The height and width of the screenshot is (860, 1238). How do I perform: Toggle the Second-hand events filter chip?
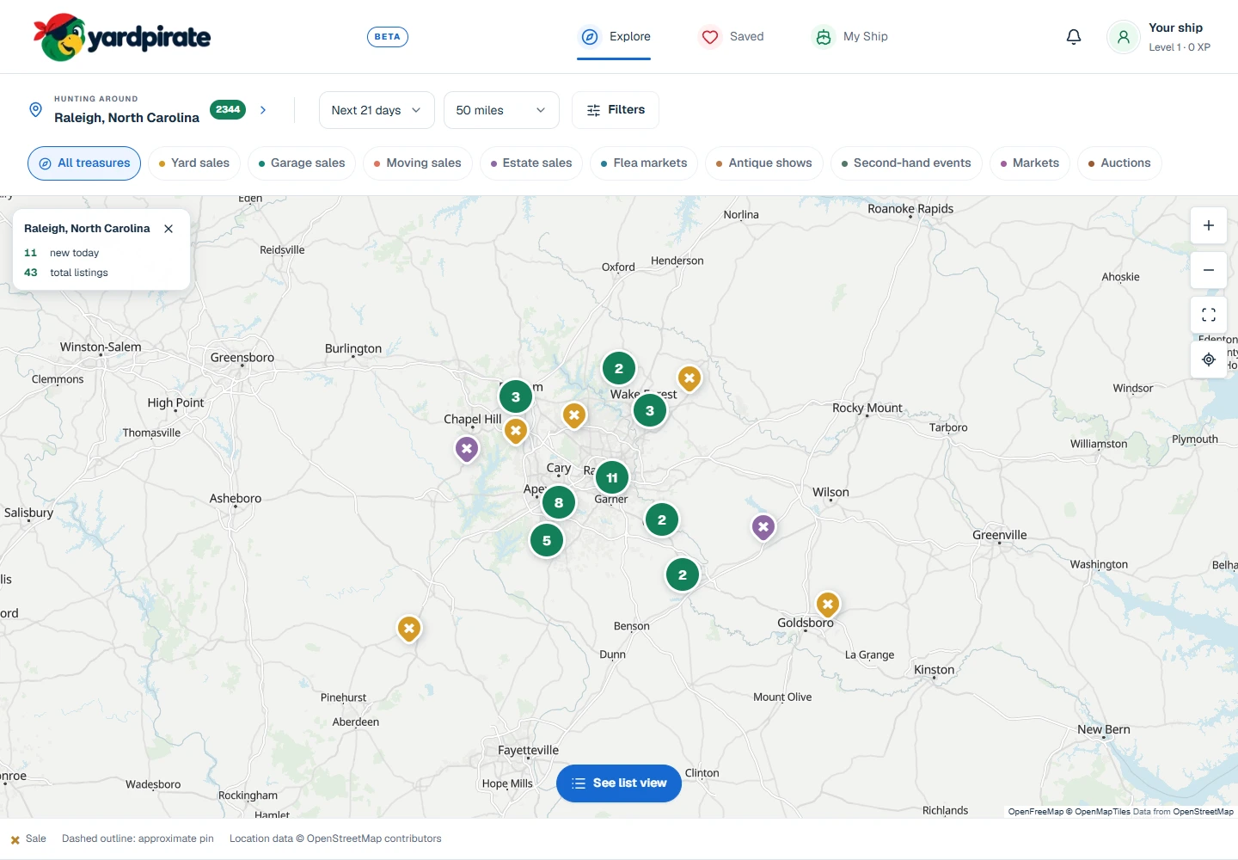click(x=906, y=163)
